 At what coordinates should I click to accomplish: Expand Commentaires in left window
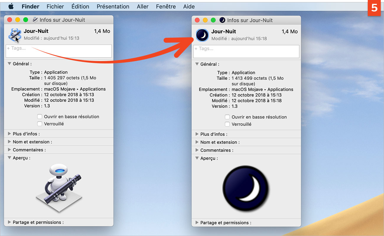coord(9,150)
